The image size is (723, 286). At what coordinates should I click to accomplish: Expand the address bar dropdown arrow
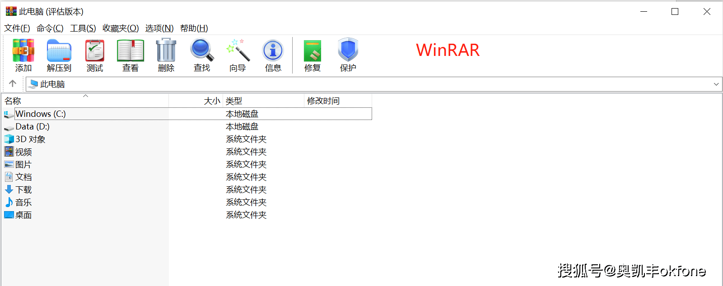[716, 84]
